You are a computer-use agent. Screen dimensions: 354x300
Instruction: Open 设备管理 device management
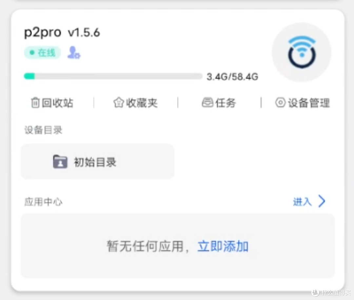tap(302, 103)
